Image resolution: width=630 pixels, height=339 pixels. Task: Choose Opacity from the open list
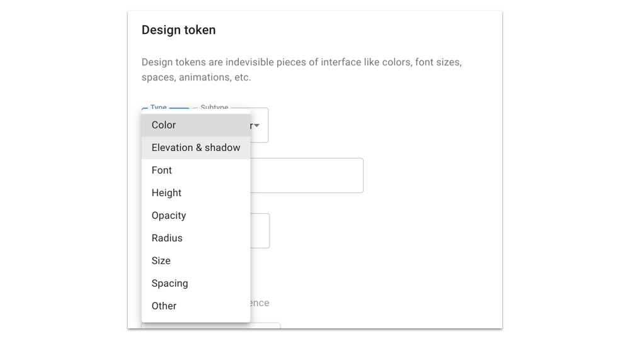pyautogui.click(x=169, y=216)
